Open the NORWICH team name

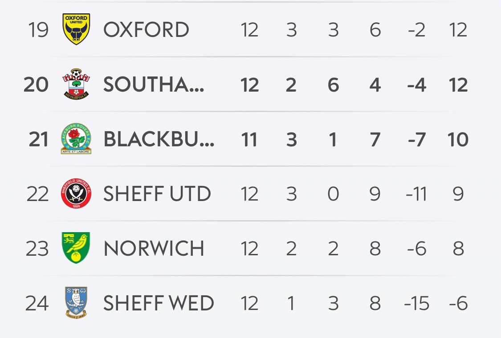point(154,249)
